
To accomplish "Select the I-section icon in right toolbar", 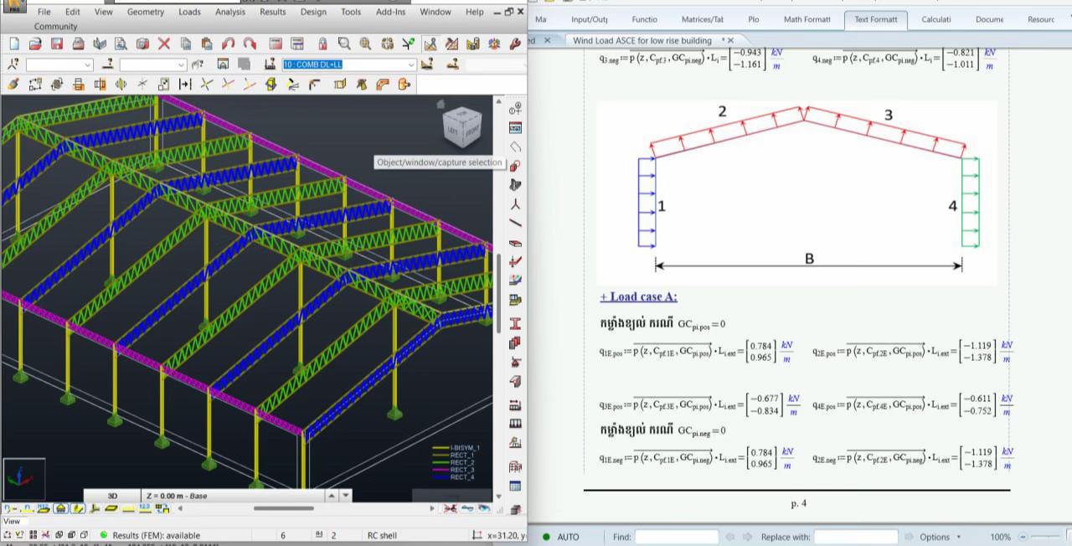I will click(x=515, y=324).
